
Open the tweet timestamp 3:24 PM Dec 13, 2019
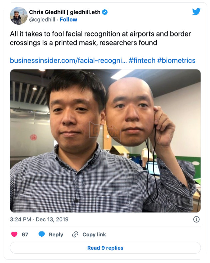click(39, 219)
